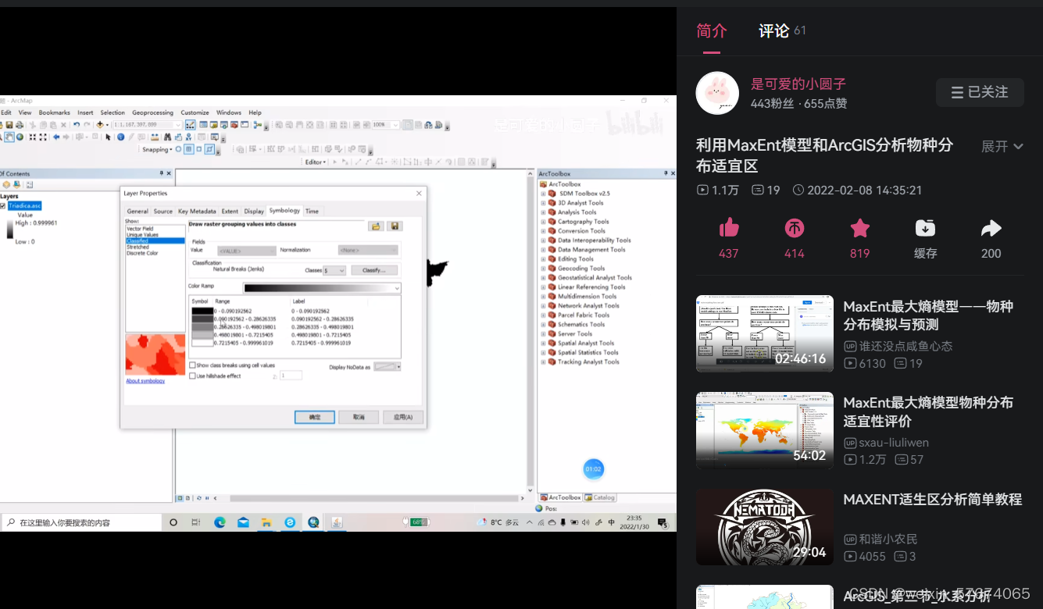1043x609 pixels.
Task: Open Mail app from the taskbar
Action: coord(243,522)
